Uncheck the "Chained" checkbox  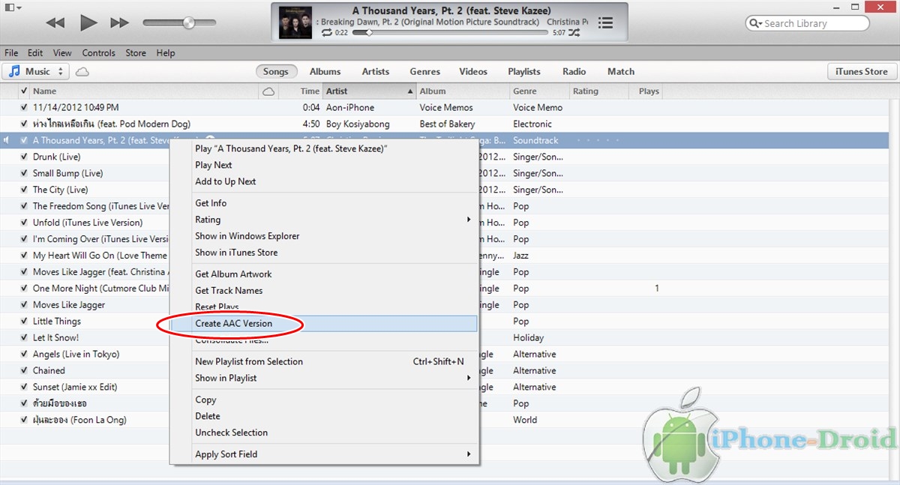point(24,370)
